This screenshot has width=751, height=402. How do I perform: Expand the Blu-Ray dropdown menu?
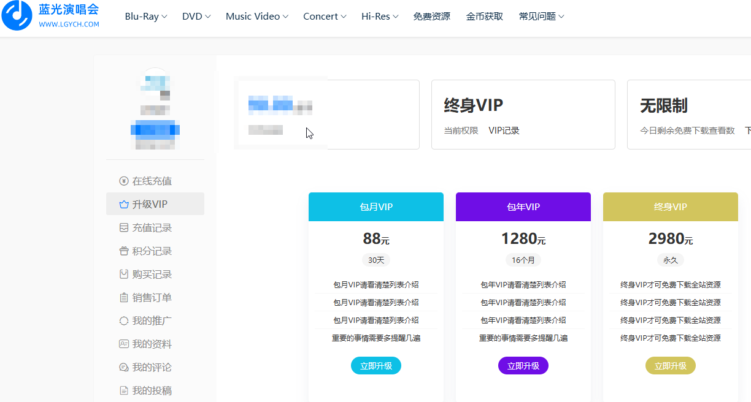146,17
